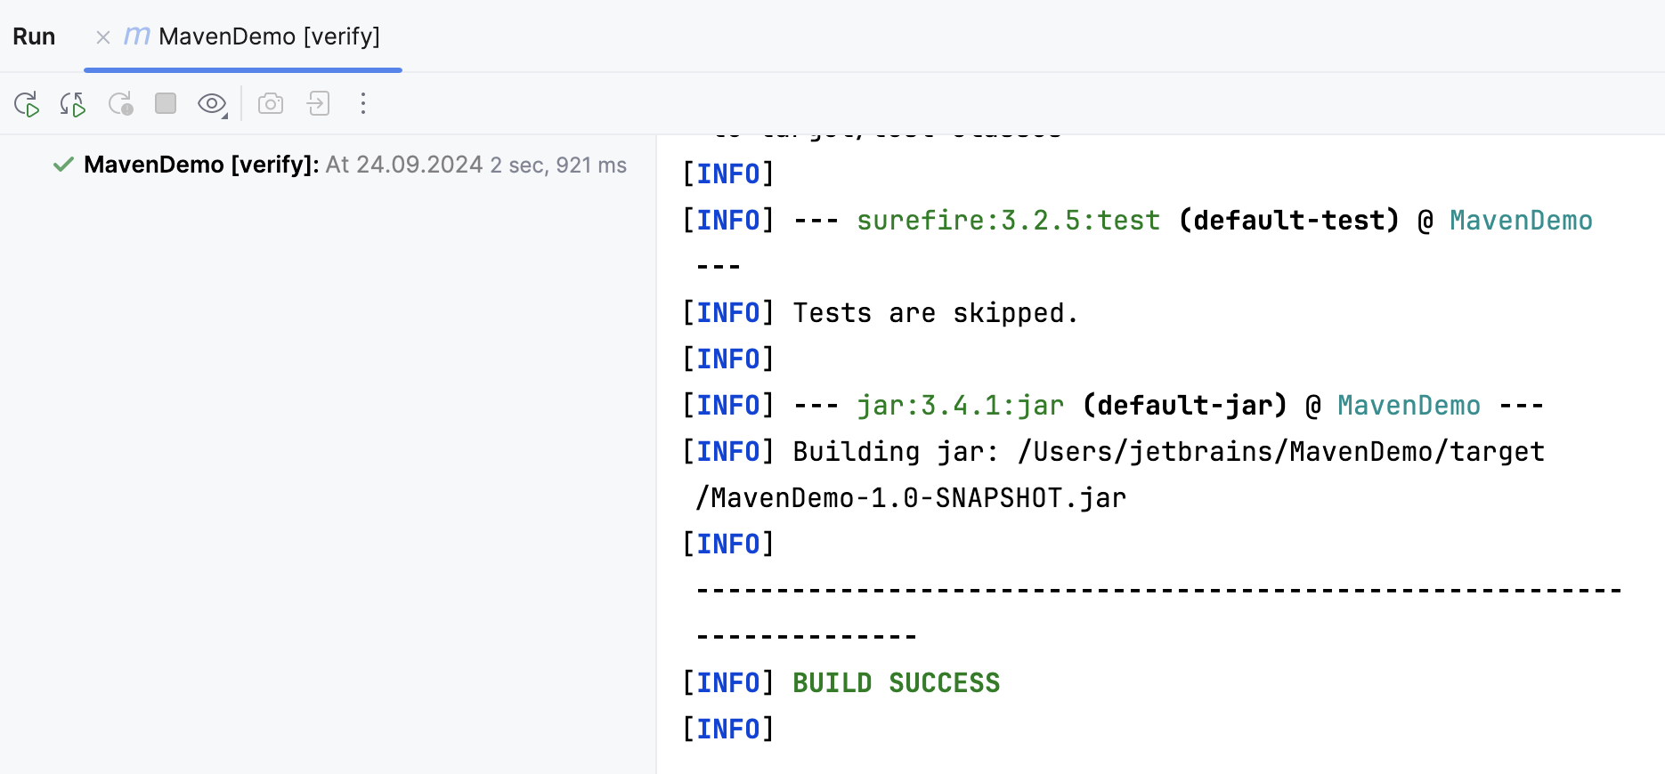The height and width of the screenshot is (774, 1665).
Task: Open the vertical three-dot More menu
Action: point(363,104)
